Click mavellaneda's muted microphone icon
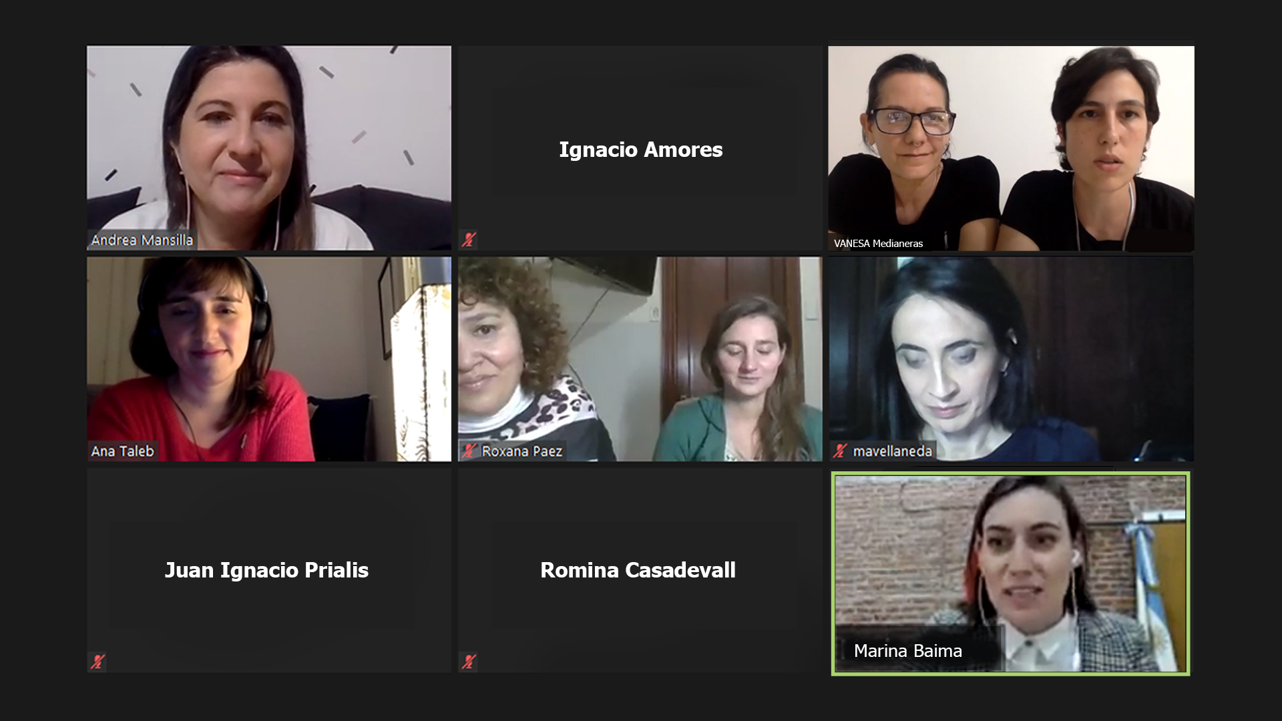Viewport: 1282px width, 721px height. pos(839,451)
